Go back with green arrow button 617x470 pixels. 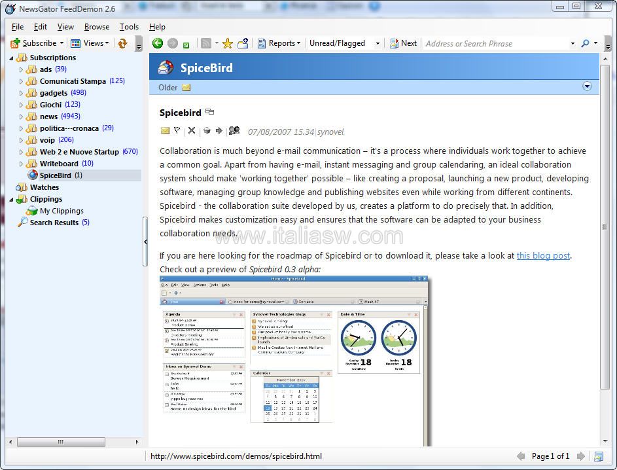pyautogui.click(x=158, y=43)
